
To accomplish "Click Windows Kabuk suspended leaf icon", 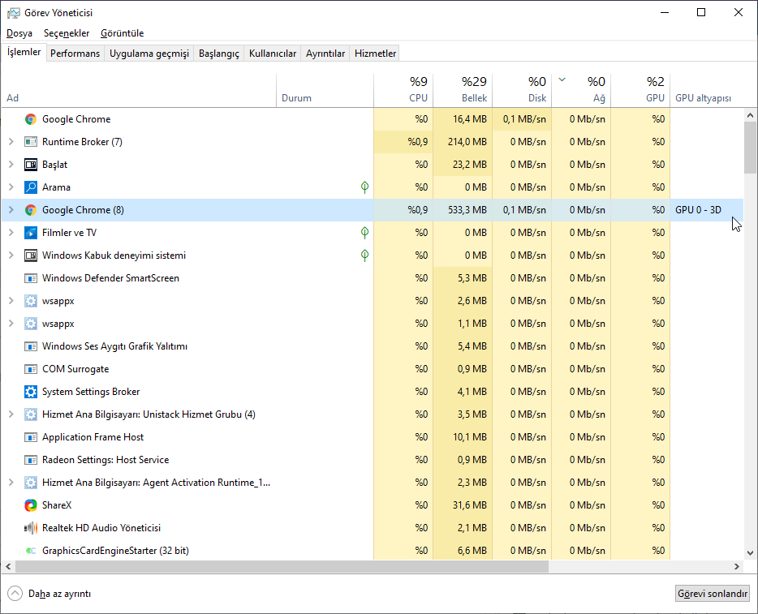I will coord(365,255).
